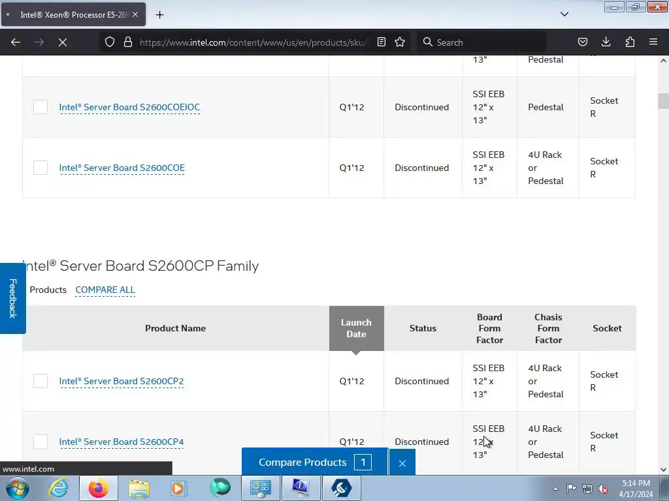
Task: Select the Intel Xeon Processor E5-26 tab
Action: point(73,14)
